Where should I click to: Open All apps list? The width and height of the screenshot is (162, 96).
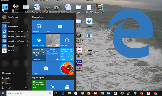tap(7, 88)
